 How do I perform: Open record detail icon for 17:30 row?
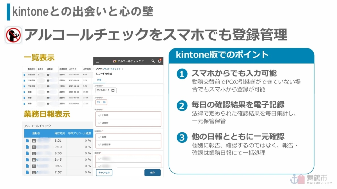coord(24,92)
